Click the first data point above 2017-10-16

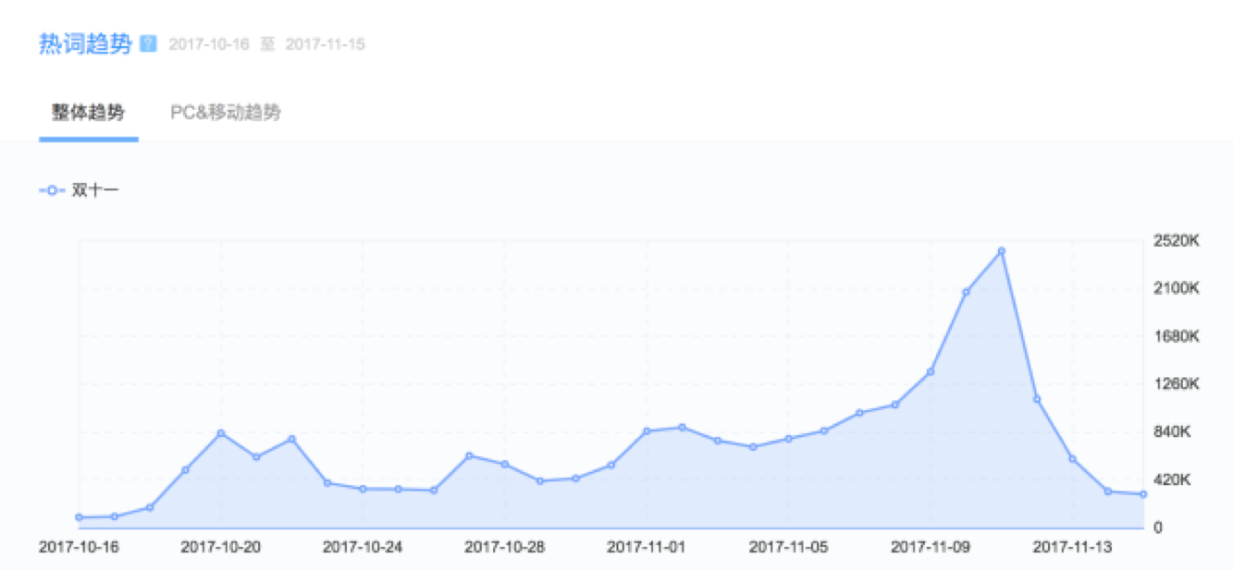(79, 517)
